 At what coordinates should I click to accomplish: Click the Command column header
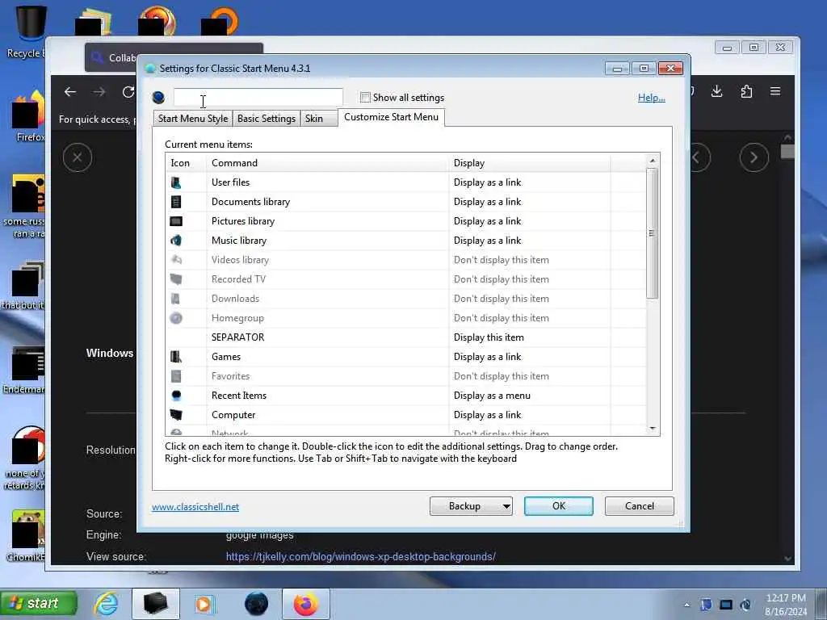[x=328, y=163]
